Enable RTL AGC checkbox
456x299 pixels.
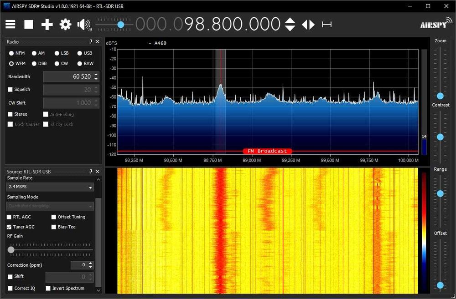9,217
